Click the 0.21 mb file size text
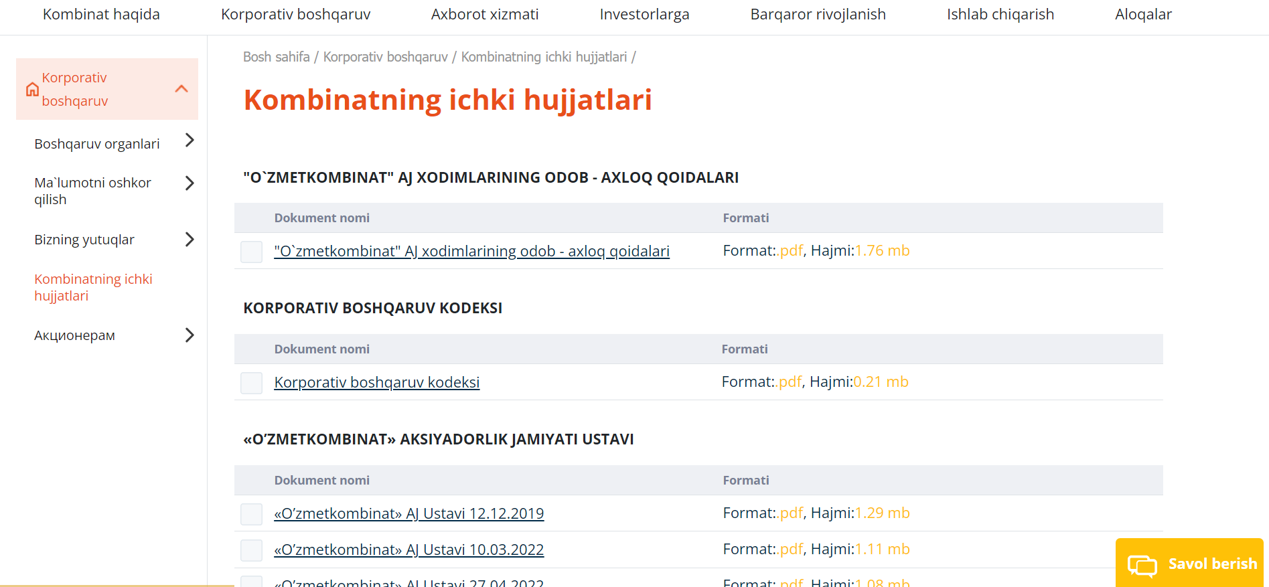 [x=881, y=382]
